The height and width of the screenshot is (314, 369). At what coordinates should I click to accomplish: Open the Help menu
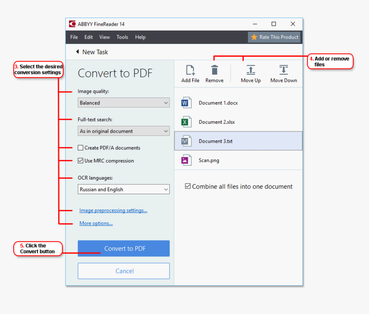pyautogui.click(x=140, y=37)
